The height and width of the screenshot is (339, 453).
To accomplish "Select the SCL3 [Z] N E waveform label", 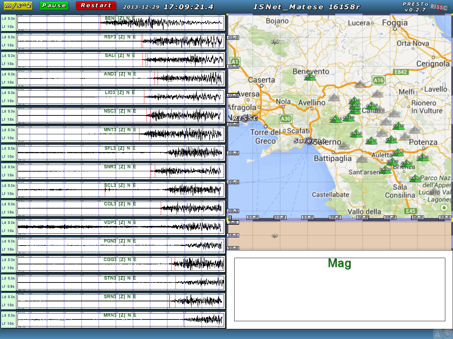I will [120, 185].
